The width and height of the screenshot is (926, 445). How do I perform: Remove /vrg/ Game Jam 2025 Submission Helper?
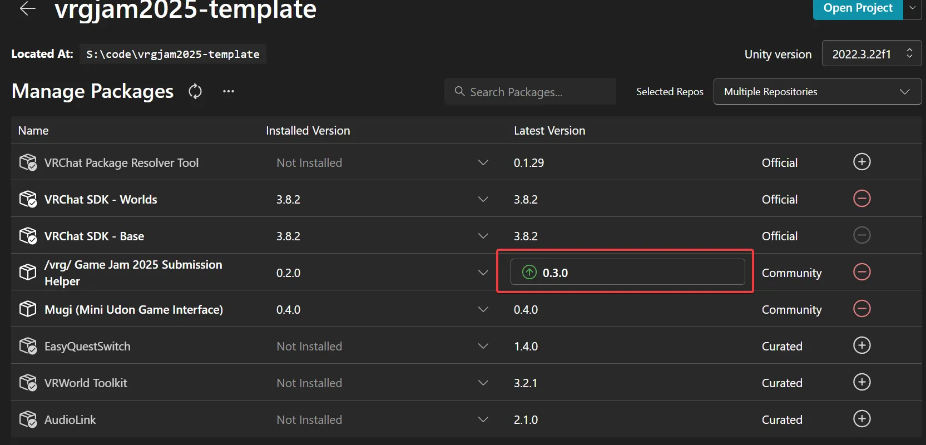(862, 272)
